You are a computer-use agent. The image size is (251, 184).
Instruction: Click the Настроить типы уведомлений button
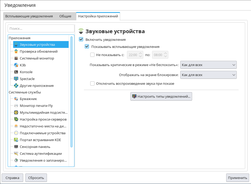pos(161,96)
